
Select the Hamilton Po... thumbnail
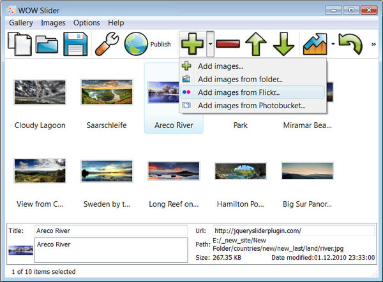[x=241, y=171]
